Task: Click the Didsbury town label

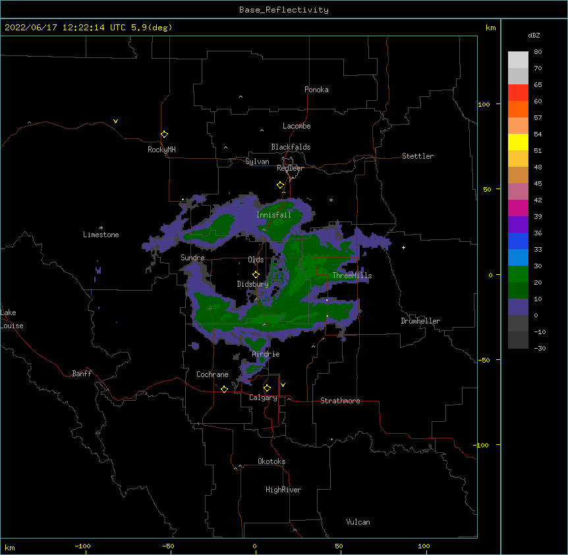Action: [x=252, y=284]
